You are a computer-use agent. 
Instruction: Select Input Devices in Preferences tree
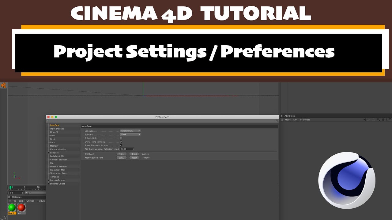click(x=57, y=129)
